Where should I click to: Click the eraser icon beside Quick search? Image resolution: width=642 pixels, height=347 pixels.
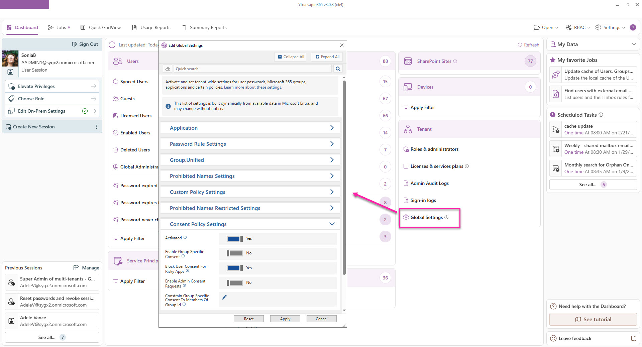(x=168, y=69)
